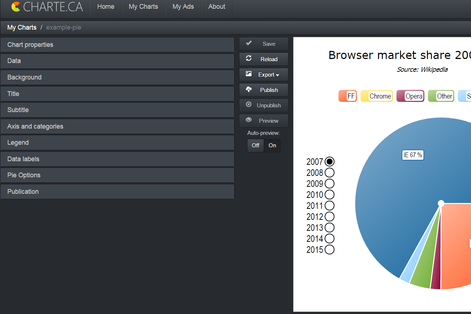
Task: Click the example-pie breadcrumb text
Action: pos(64,27)
